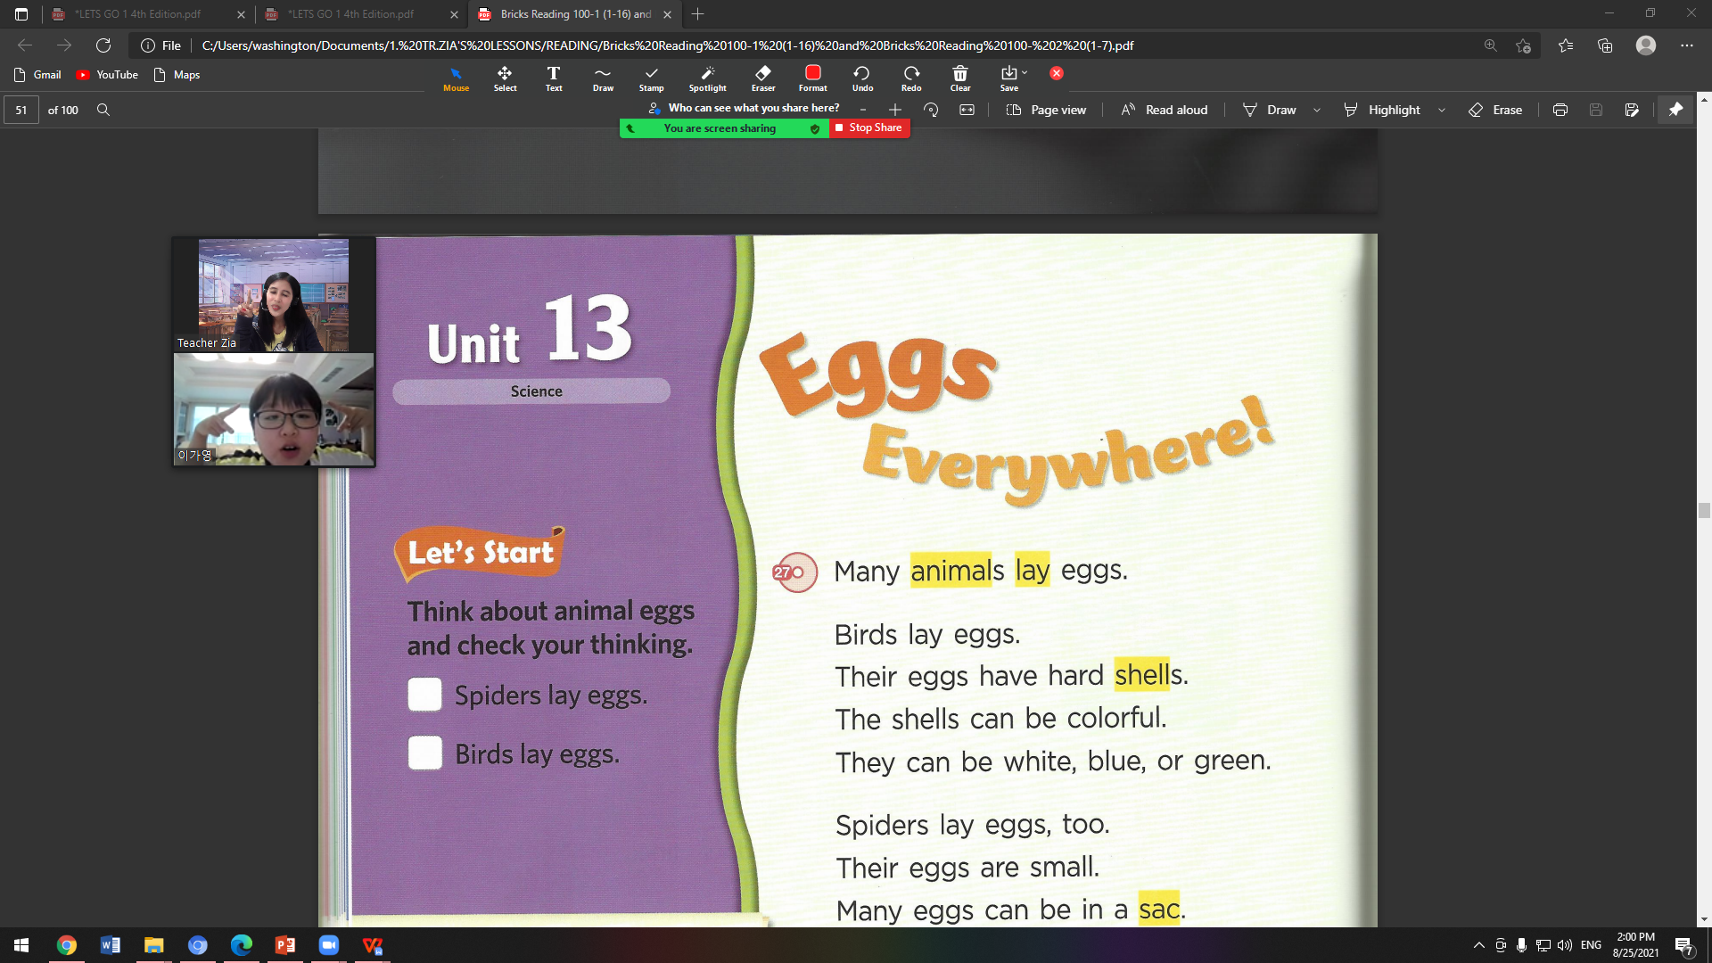The height and width of the screenshot is (963, 1712).
Task: Pick the Draw tool in Zoom toolbar
Action: point(603,78)
